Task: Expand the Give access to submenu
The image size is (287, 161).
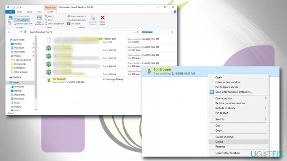Action: (265, 98)
